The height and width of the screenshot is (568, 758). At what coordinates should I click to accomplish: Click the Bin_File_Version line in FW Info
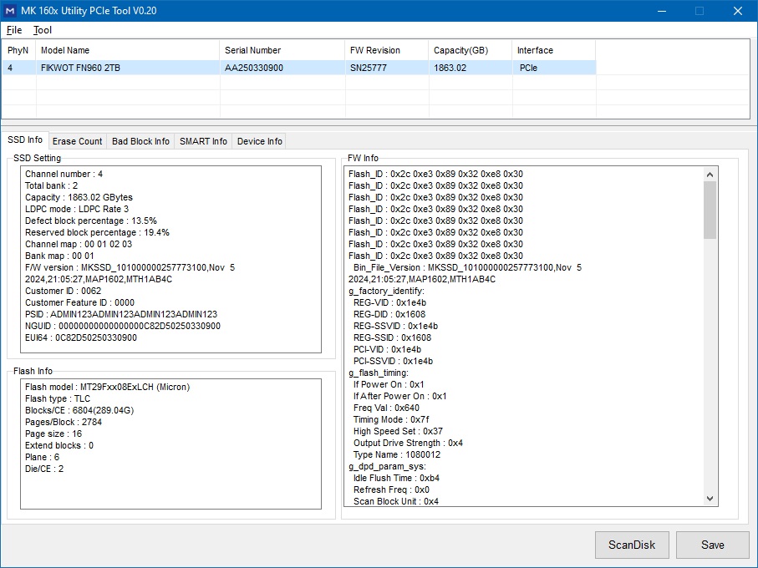coord(467,267)
